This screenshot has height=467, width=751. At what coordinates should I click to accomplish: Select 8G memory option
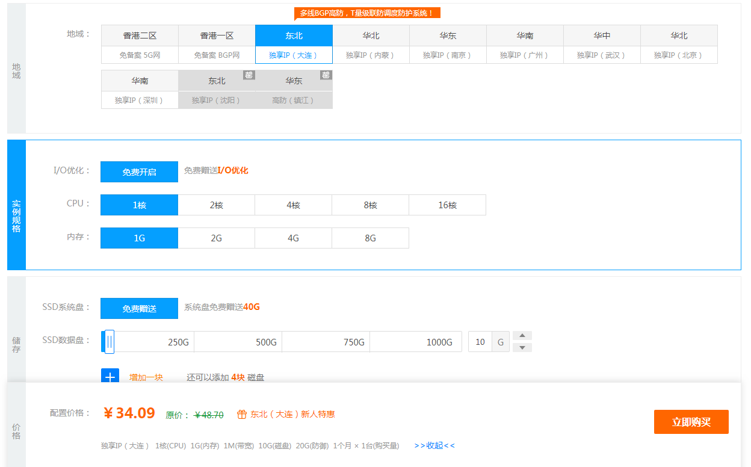click(x=370, y=238)
